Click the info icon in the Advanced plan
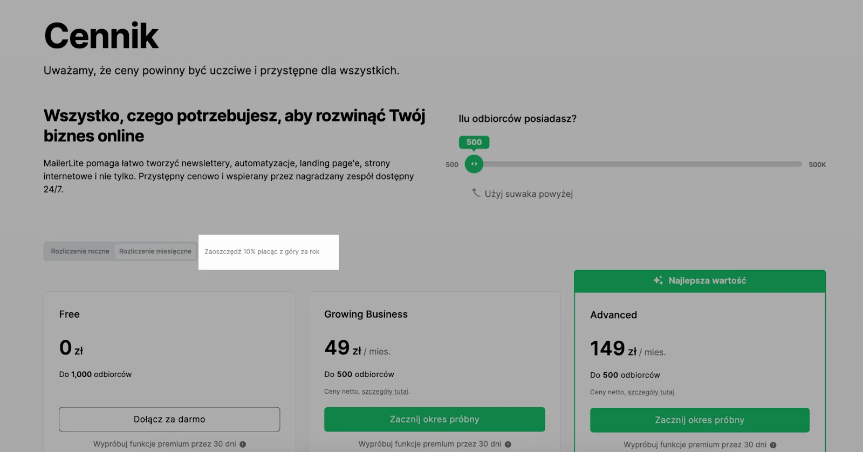 [773, 445]
